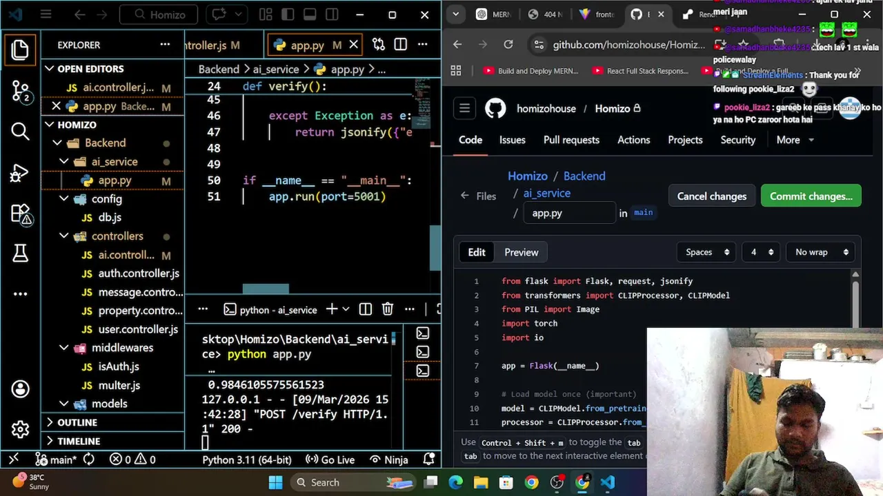Split the editor to the right
This screenshot has height=496, width=883.
click(x=400, y=45)
